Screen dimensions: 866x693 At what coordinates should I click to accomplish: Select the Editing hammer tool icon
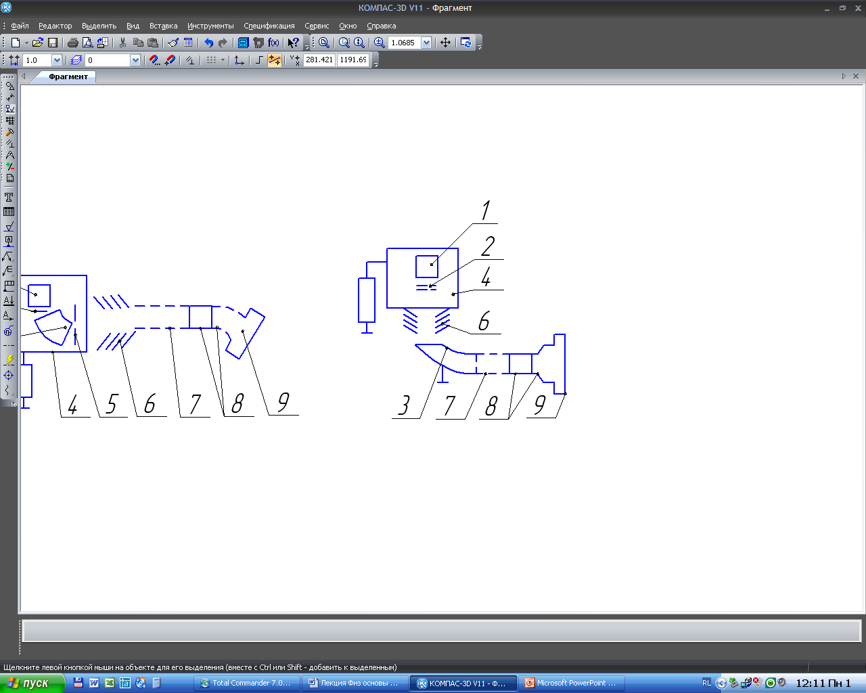coord(9,132)
